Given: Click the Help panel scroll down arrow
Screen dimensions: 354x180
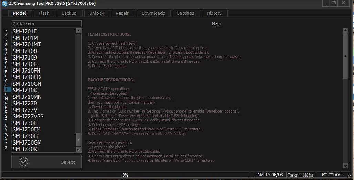Looking at the screenshot, I should [345, 166].
